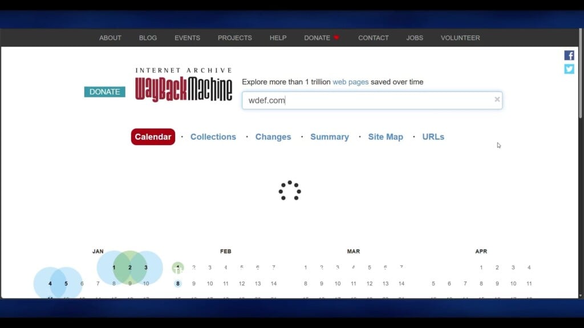Open Internet Archive's Facebook page icon
This screenshot has height=328, width=584.
[569, 55]
